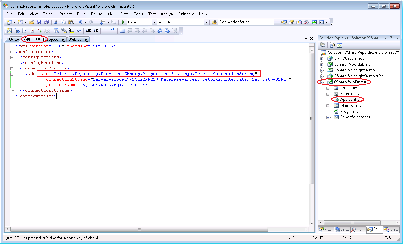Open the XML menu
403x244 pixels.
111,14
